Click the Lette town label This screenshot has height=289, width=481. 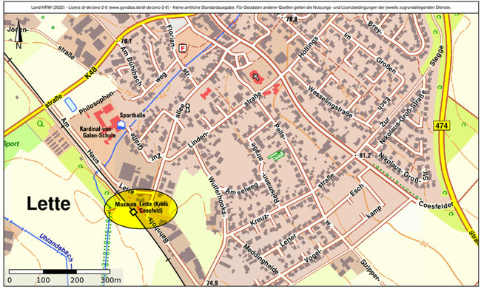pos(48,203)
